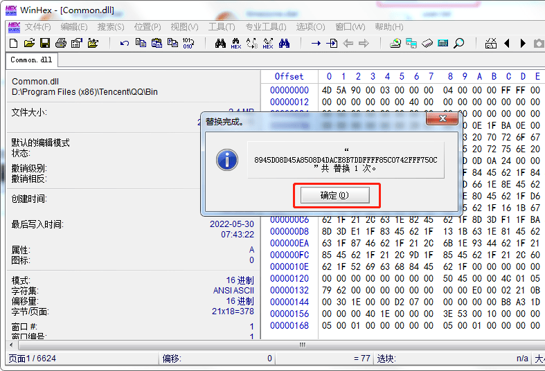Click the Open RAM chip icon
The image size is (545, 371).
(427, 44)
